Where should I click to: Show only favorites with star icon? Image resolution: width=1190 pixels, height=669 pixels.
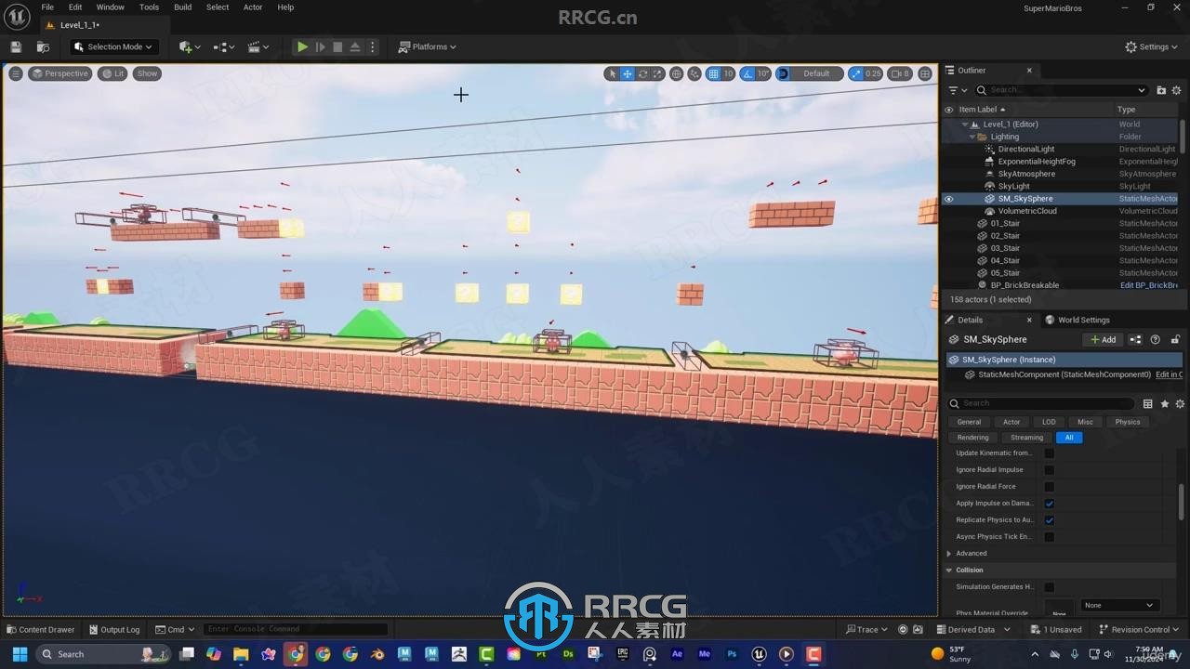(1164, 403)
